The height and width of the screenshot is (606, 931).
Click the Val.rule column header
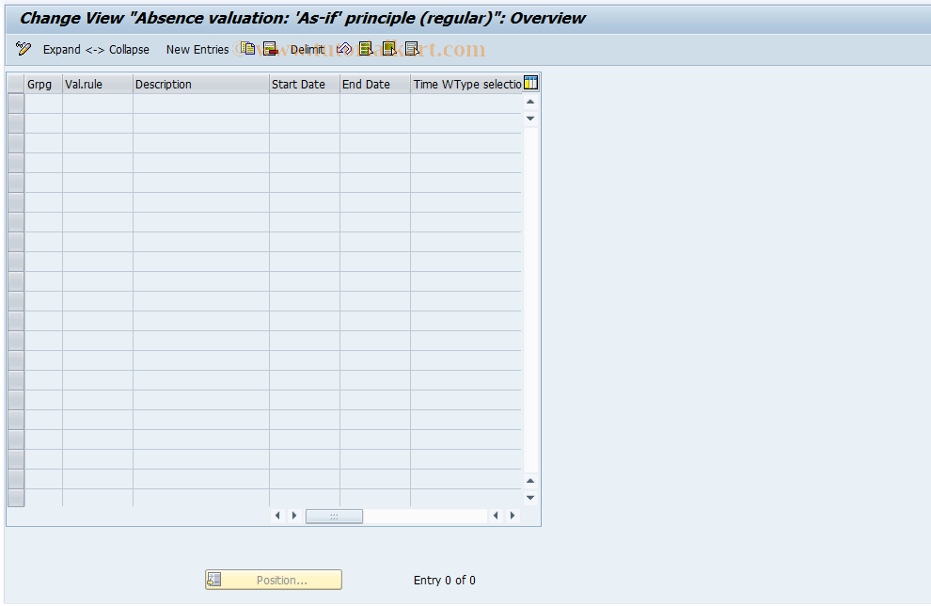[x=98, y=85]
